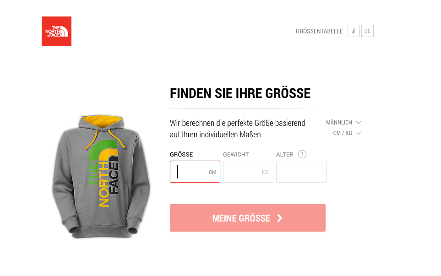The width and height of the screenshot is (441, 276).
Task: Click the Finden Sie Ihre Grösse heading
Action: coord(240,93)
